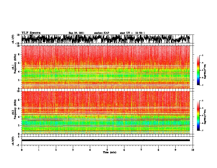217x168 pixels.
Task: Click the ch.2 spectrogram color scale bar
Action: tap(198, 116)
